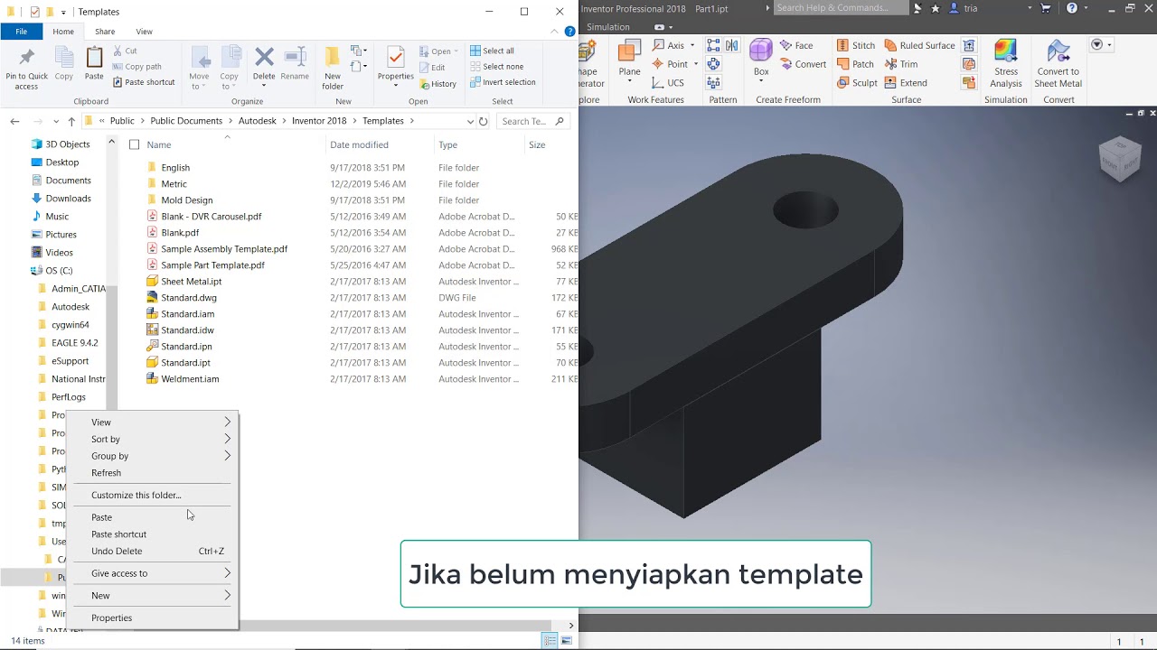This screenshot has width=1157, height=650.
Task: Switch to large icons view in status bar
Action: click(x=567, y=641)
